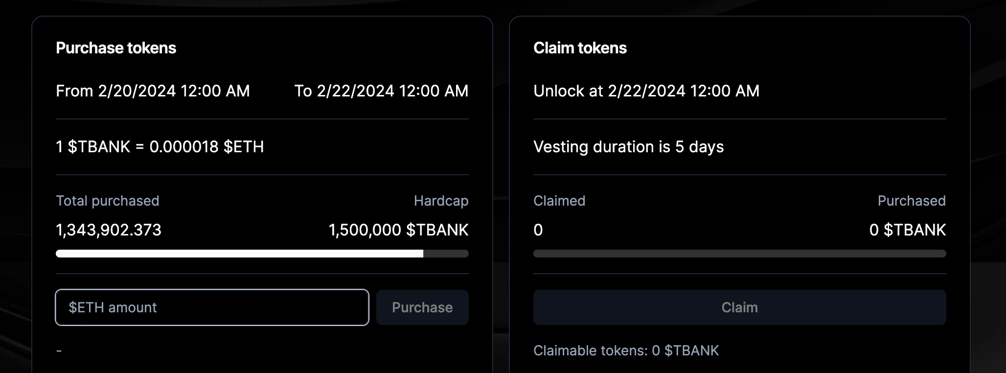1006x373 pixels.
Task: Click the Claimed label
Action: click(559, 201)
